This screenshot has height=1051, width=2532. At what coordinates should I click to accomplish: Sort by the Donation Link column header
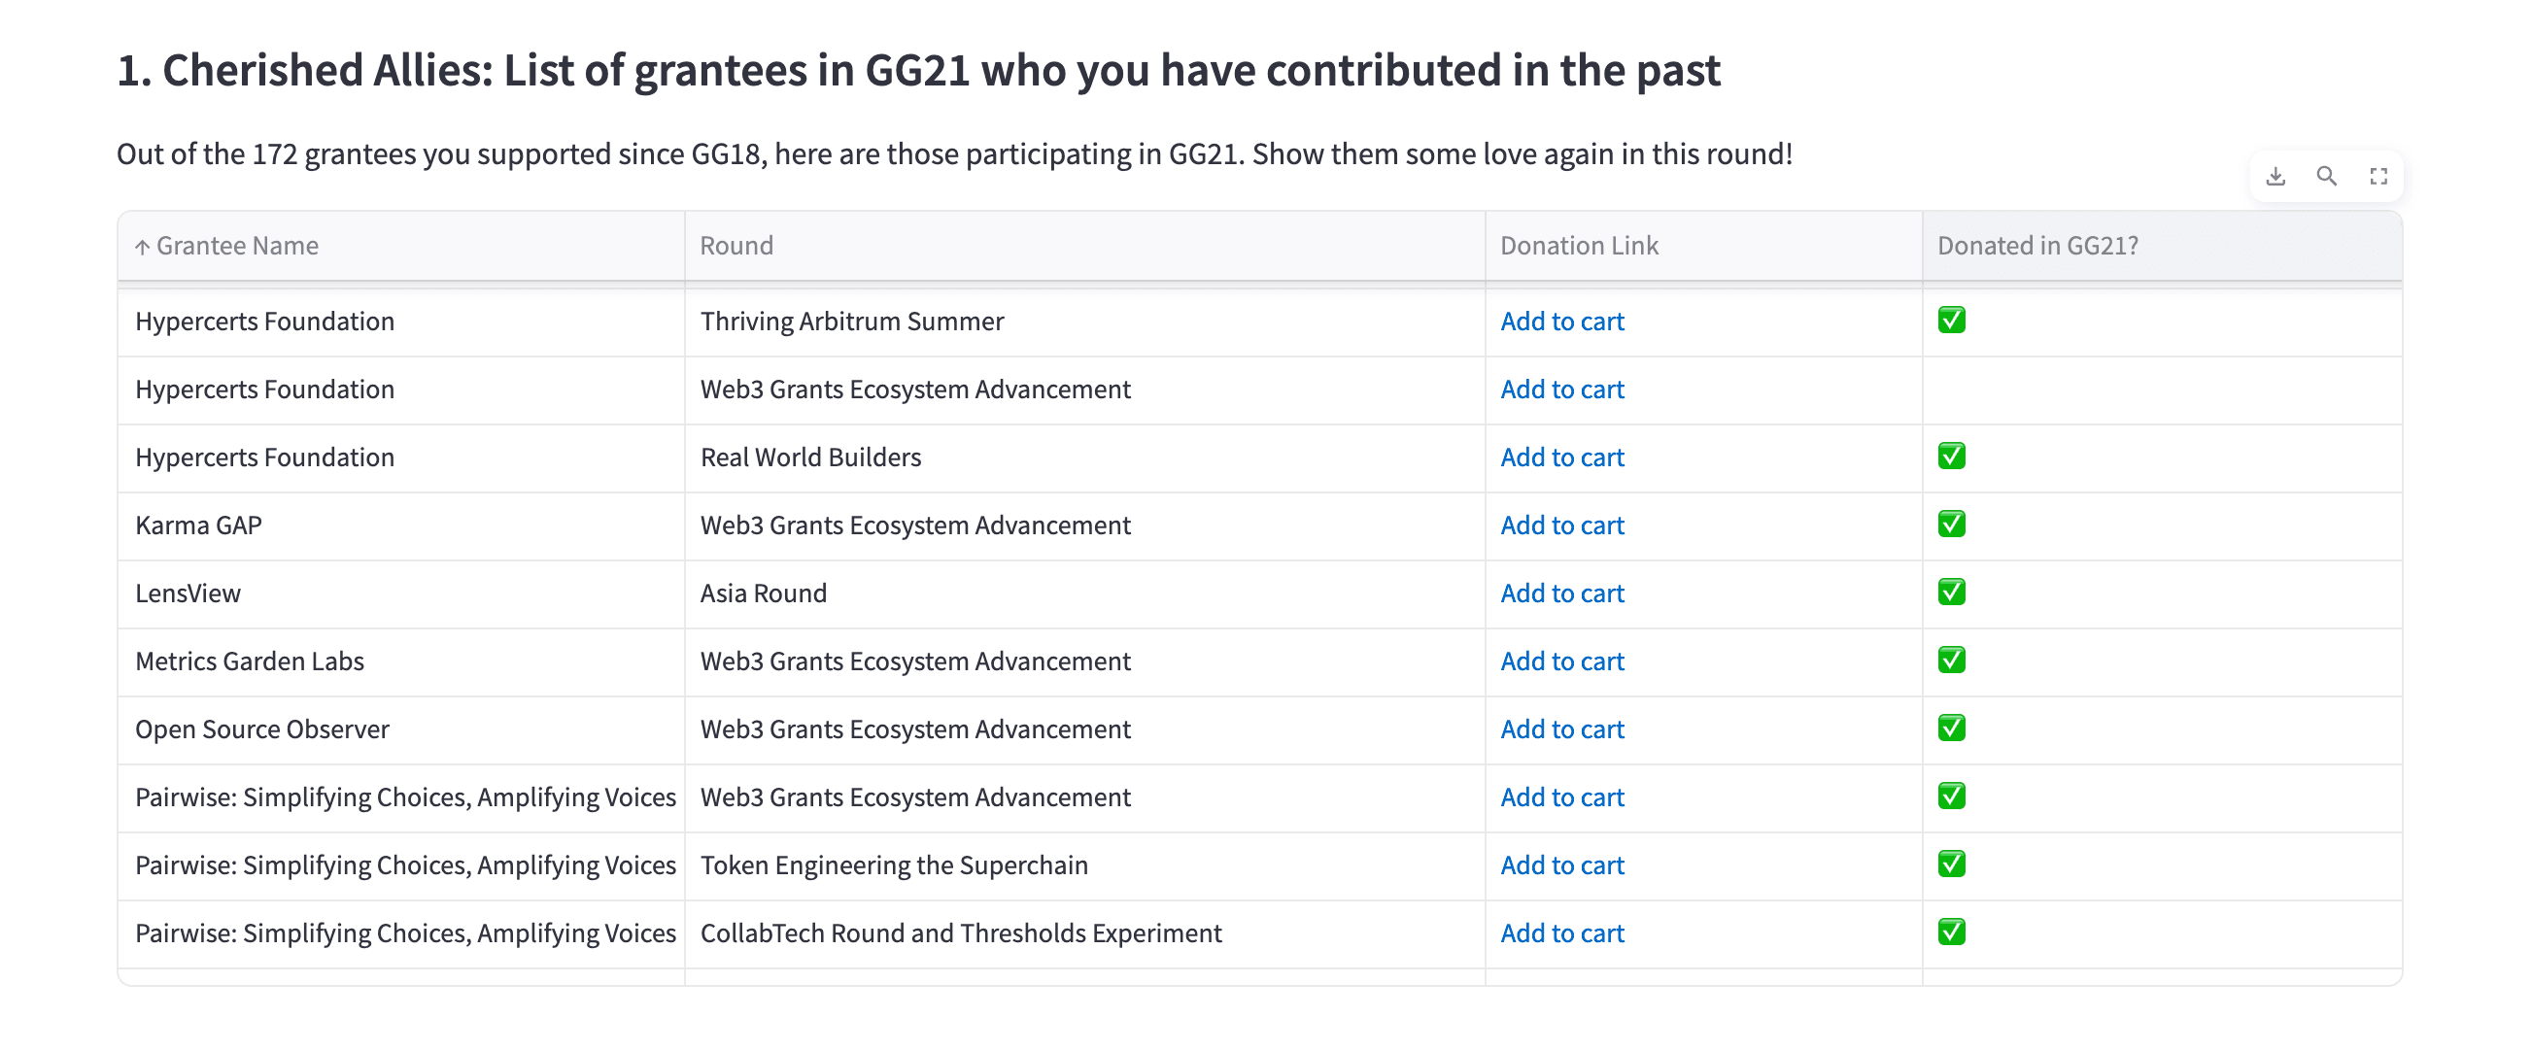point(1579,246)
